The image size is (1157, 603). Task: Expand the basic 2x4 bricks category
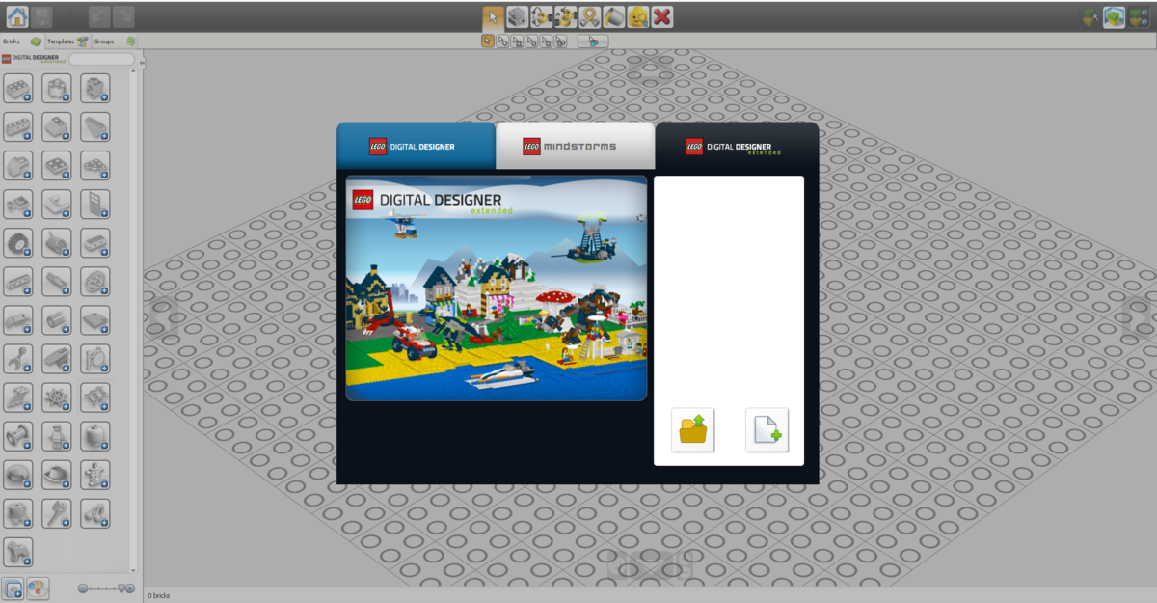[x=18, y=89]
